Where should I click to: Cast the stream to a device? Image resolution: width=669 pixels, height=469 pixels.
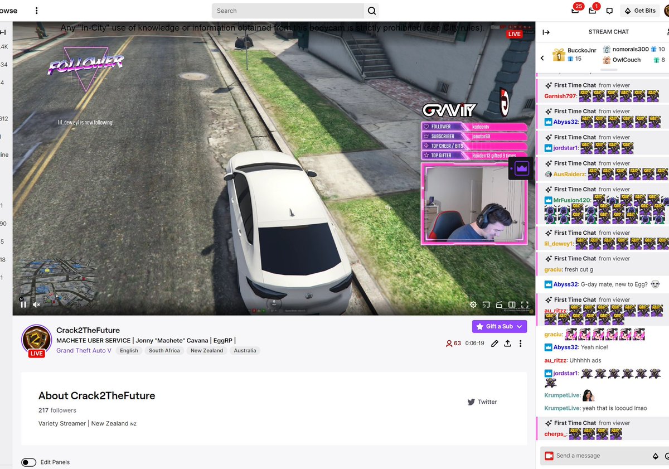tap(486, 304)
